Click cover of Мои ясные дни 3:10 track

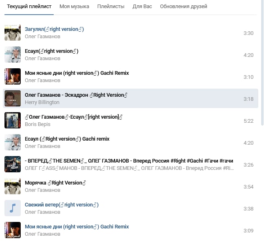[13, 76]
